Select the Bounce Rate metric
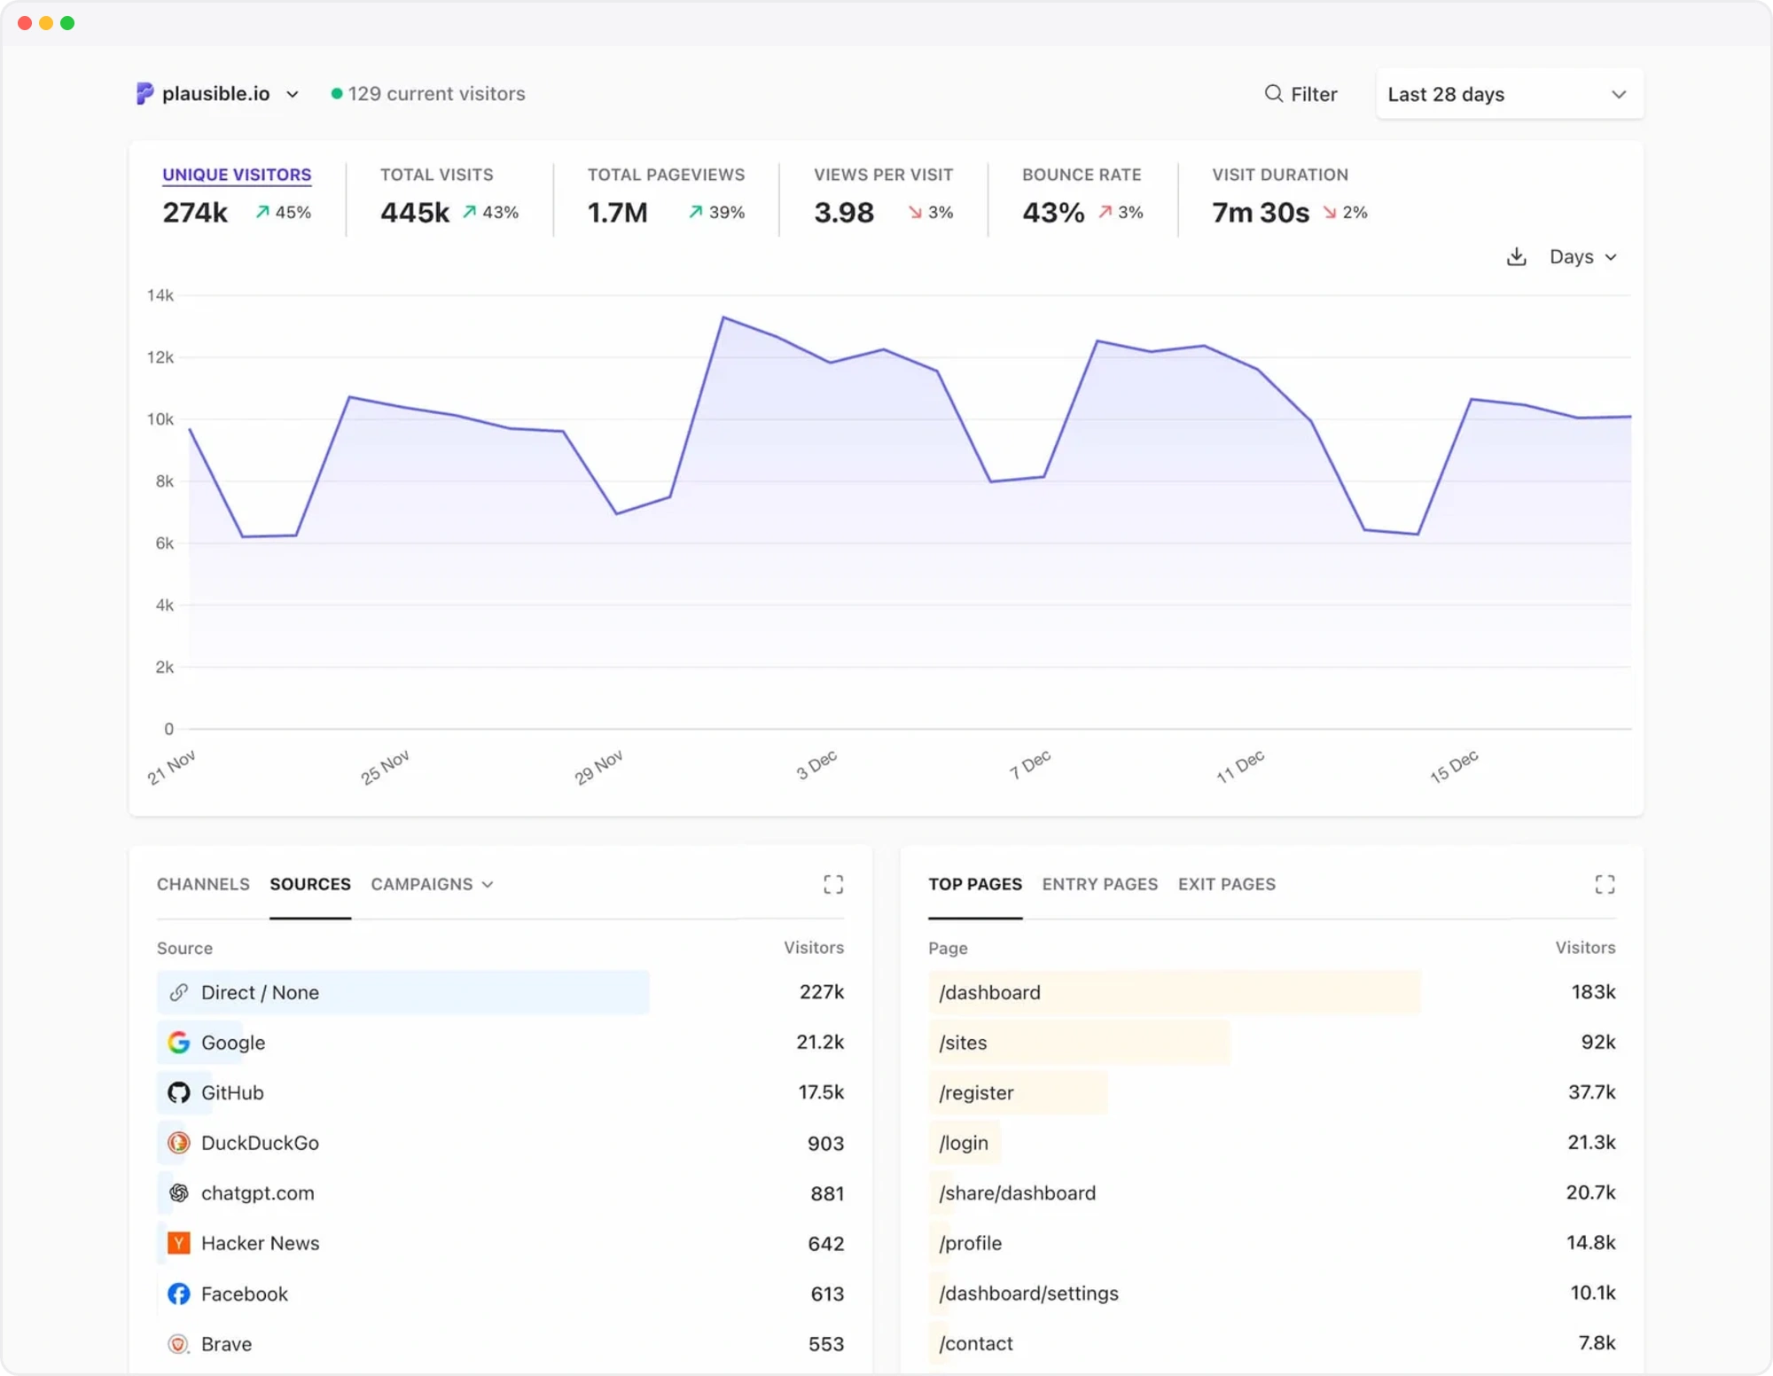Screen dimensions: 1773x1376 (x=1082, y=197)
